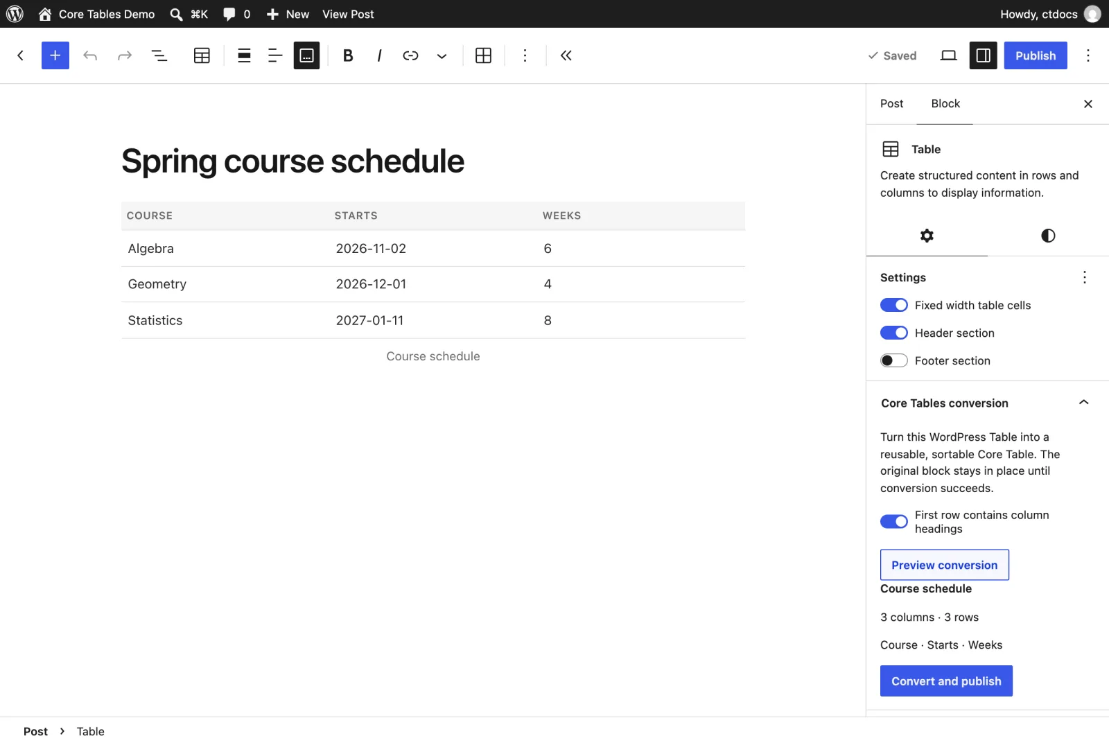Screen dimensions: 1109x745
Task: Open the Edit table menu
Action: click(x=483, y=55)
